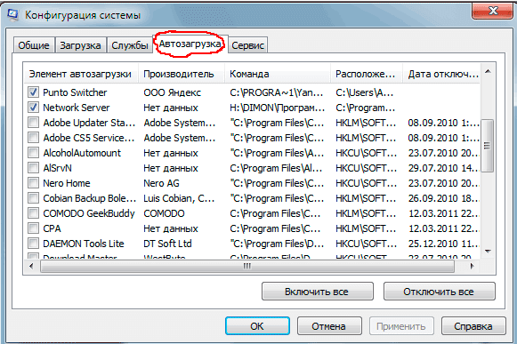Viewport: 517px width, 344px height.
Task: Click the 26.09.2010 18.. date cell
Action: click(444, 198)
